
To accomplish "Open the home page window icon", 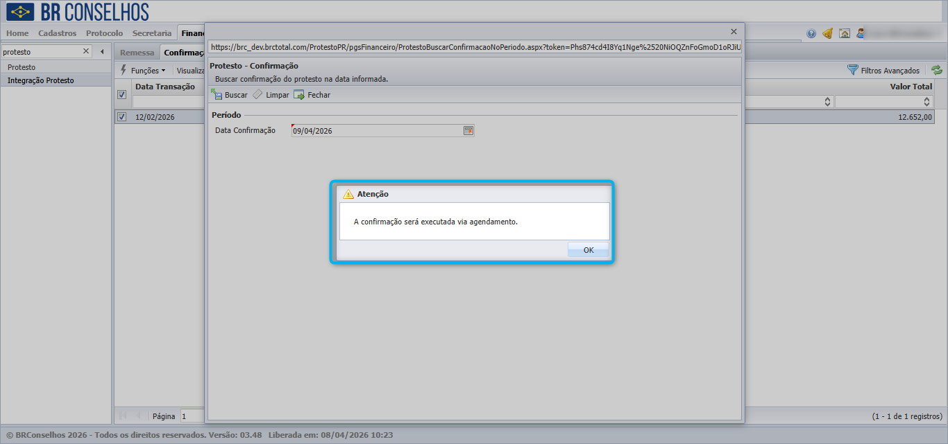I will point(845,33).
